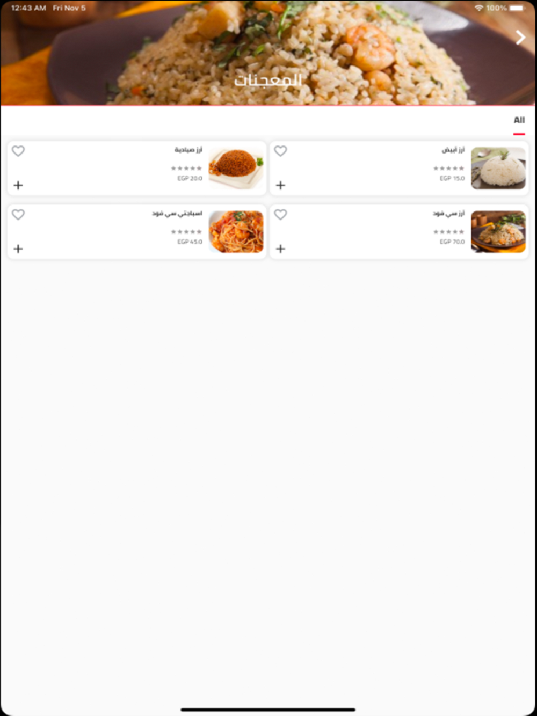Open the اسباجتي سي فود item title
This screenshot has width=537, height=716.
(177, 214)
